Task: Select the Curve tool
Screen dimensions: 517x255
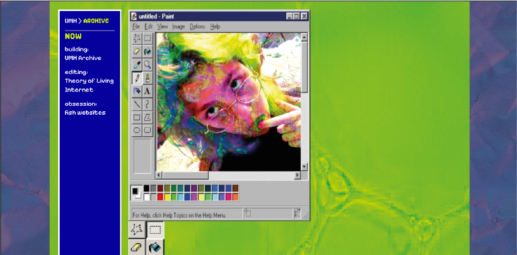Action: click(x=148, y=104)
